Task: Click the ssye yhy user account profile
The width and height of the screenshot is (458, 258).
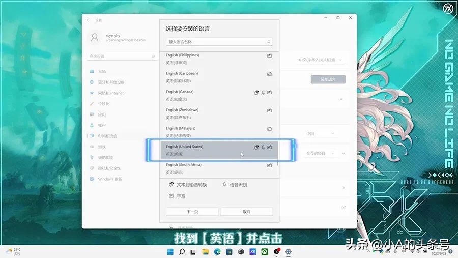Action: [117, 37]
